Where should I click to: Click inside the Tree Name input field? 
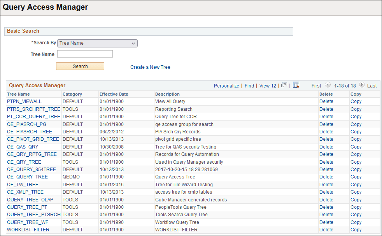click(x=84, y=54)
